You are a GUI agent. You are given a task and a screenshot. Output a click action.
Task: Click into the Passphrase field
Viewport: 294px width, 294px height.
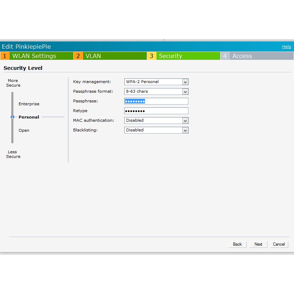156,101
